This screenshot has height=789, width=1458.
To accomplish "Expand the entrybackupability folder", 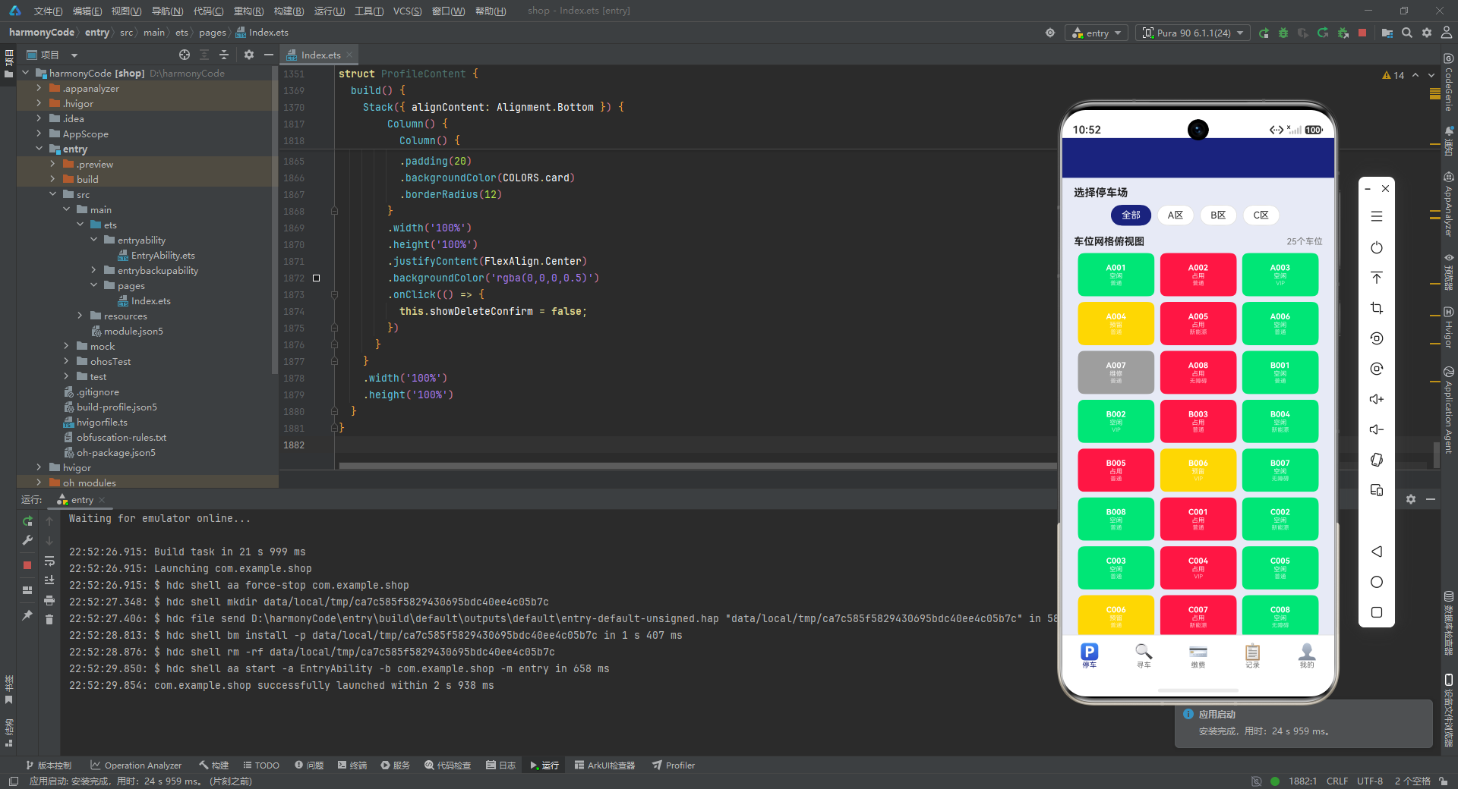I will [x=93, y=270].
